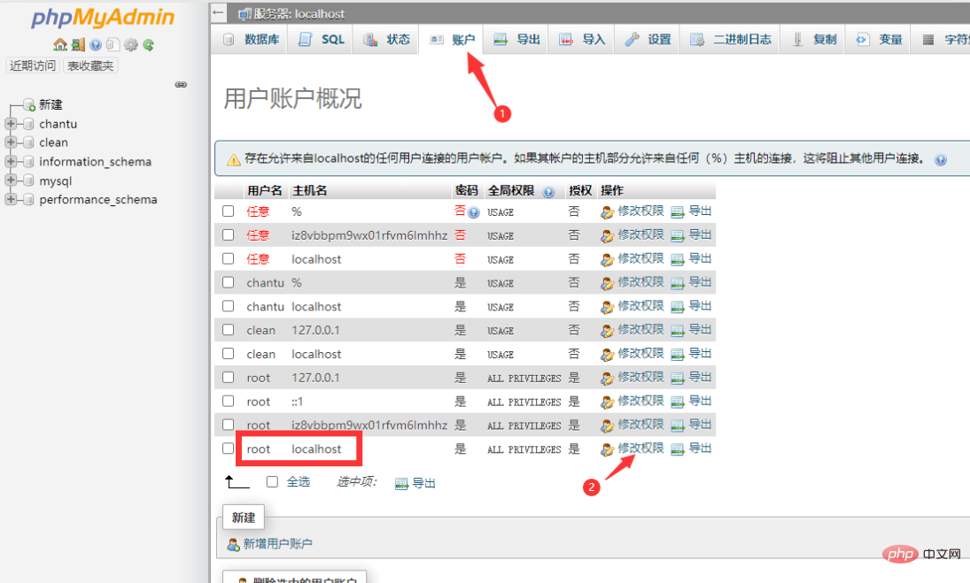Select checkbox for chantu localhost user

point(229,306)
